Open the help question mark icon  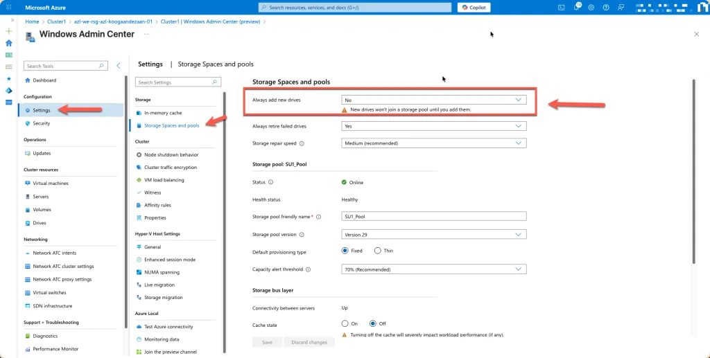[606, 7]
